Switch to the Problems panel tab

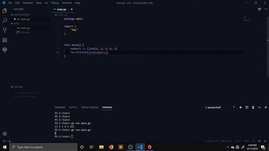(60, 107)
